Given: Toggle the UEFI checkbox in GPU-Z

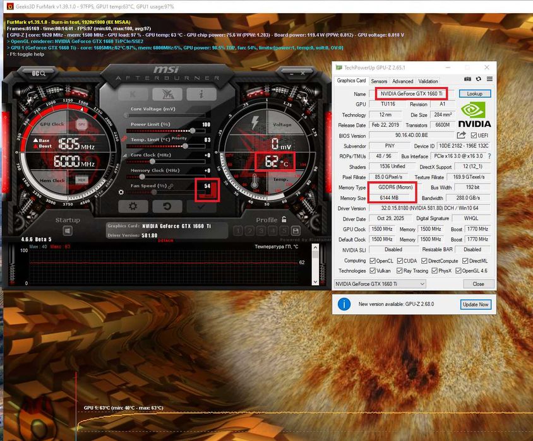Looking at the screenshot, I should (x=474, y=135).
